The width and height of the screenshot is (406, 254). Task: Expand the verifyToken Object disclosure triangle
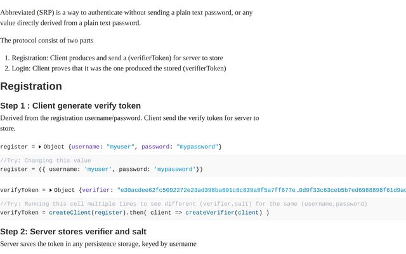[x=51, y=190]
